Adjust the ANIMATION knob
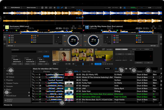Viewport: 164px width, 110px height. tap(118, 58)
